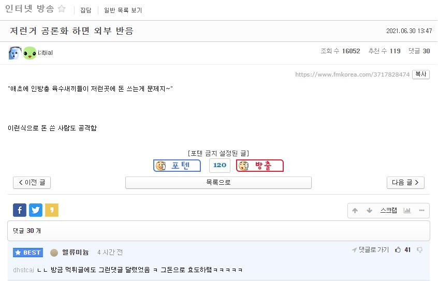
Task: Upvote the post with the 포텐 button
Action: pos(177,166)
